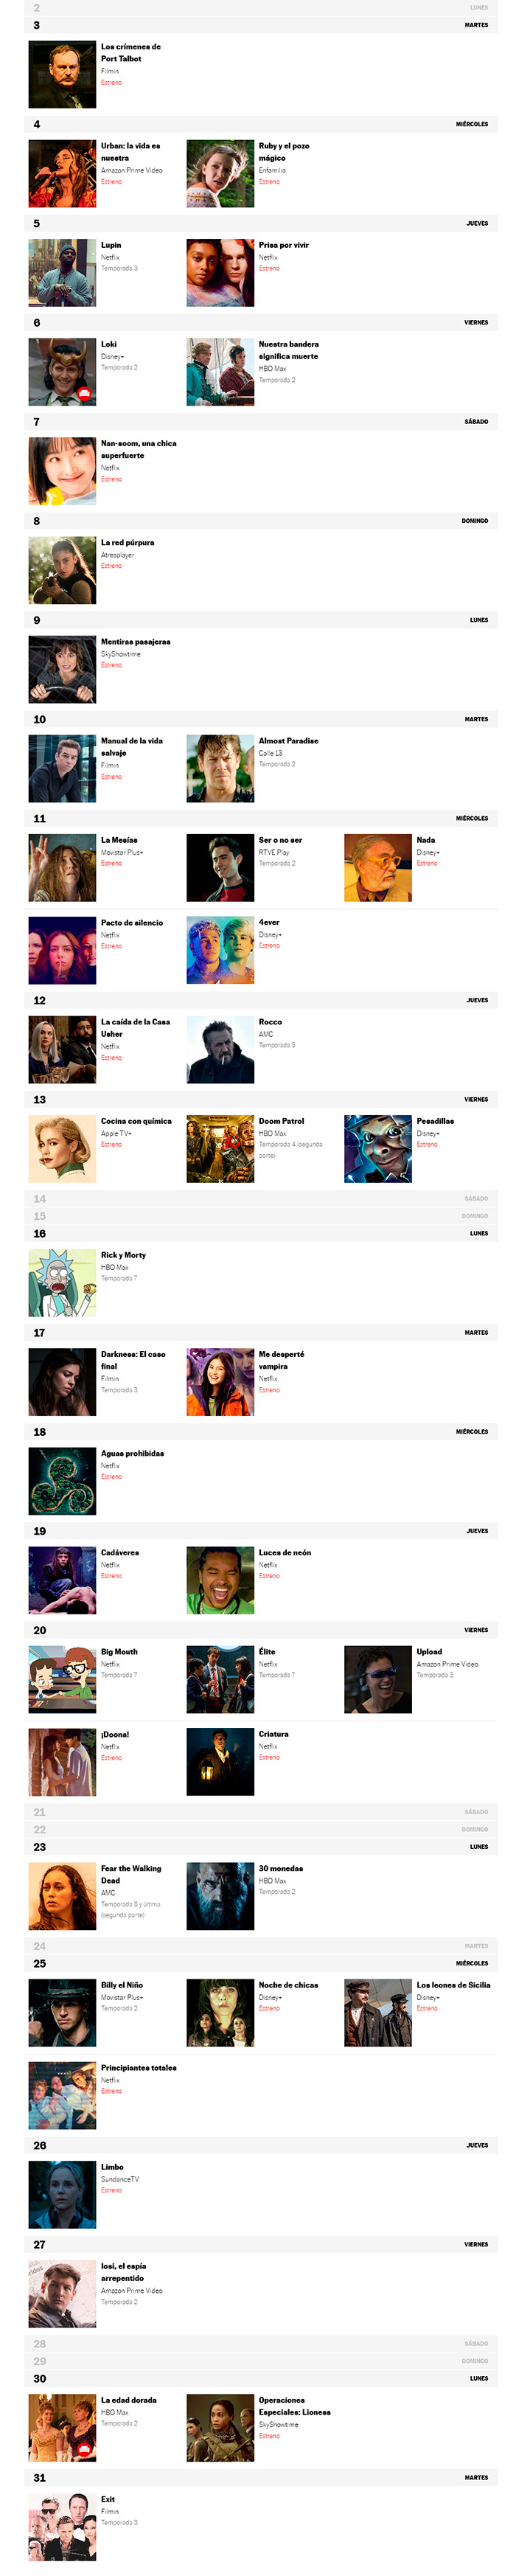The width and height of the screenshot is (516, 2576).
Task: Open the Pesadillas cartoon thumbnail
Action: [x=378, y=1149]
